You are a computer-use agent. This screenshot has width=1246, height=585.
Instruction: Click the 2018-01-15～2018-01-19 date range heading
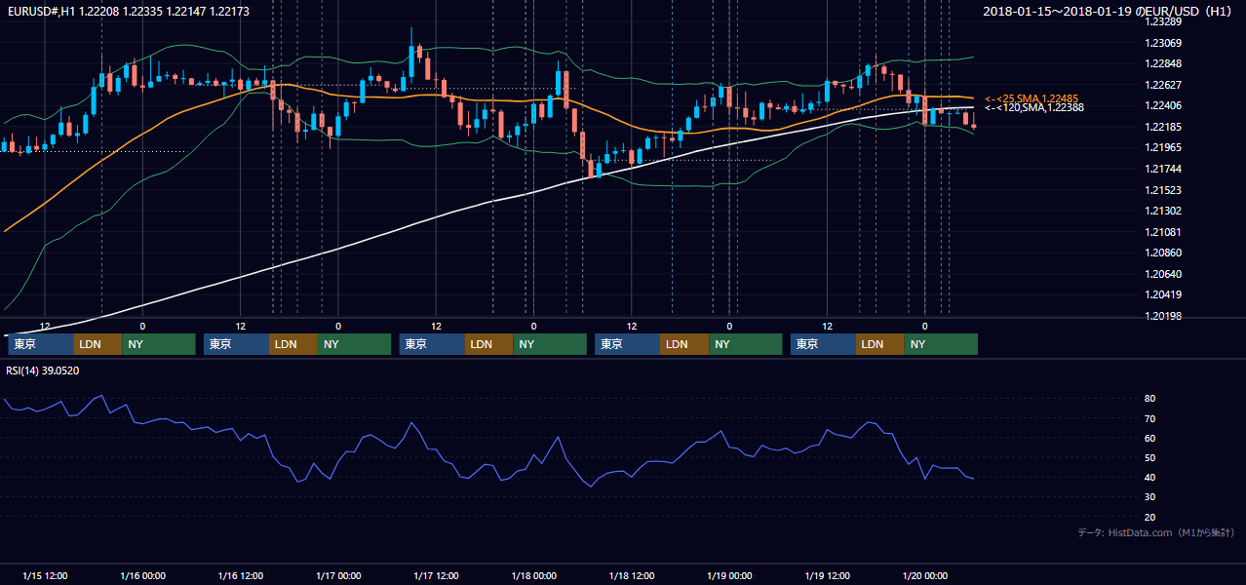pyautogui.click(x=1109, y=11)
